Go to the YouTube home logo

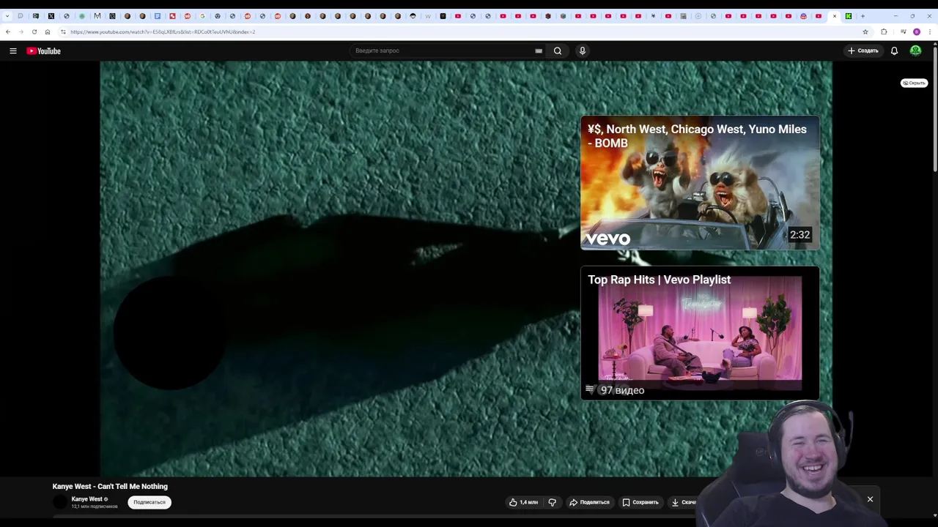tap(43, 51)
